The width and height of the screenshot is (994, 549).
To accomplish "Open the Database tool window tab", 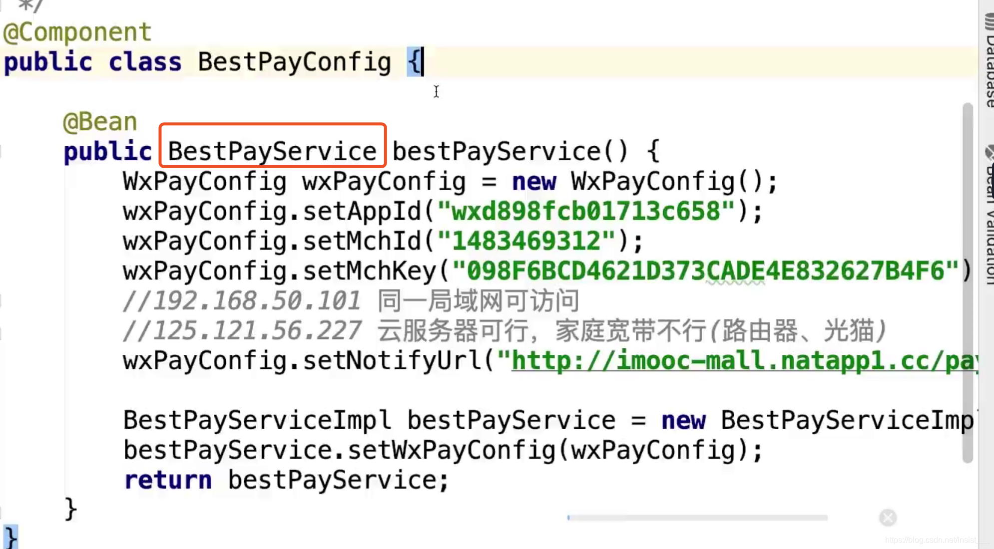I will [x=989, y=60].
